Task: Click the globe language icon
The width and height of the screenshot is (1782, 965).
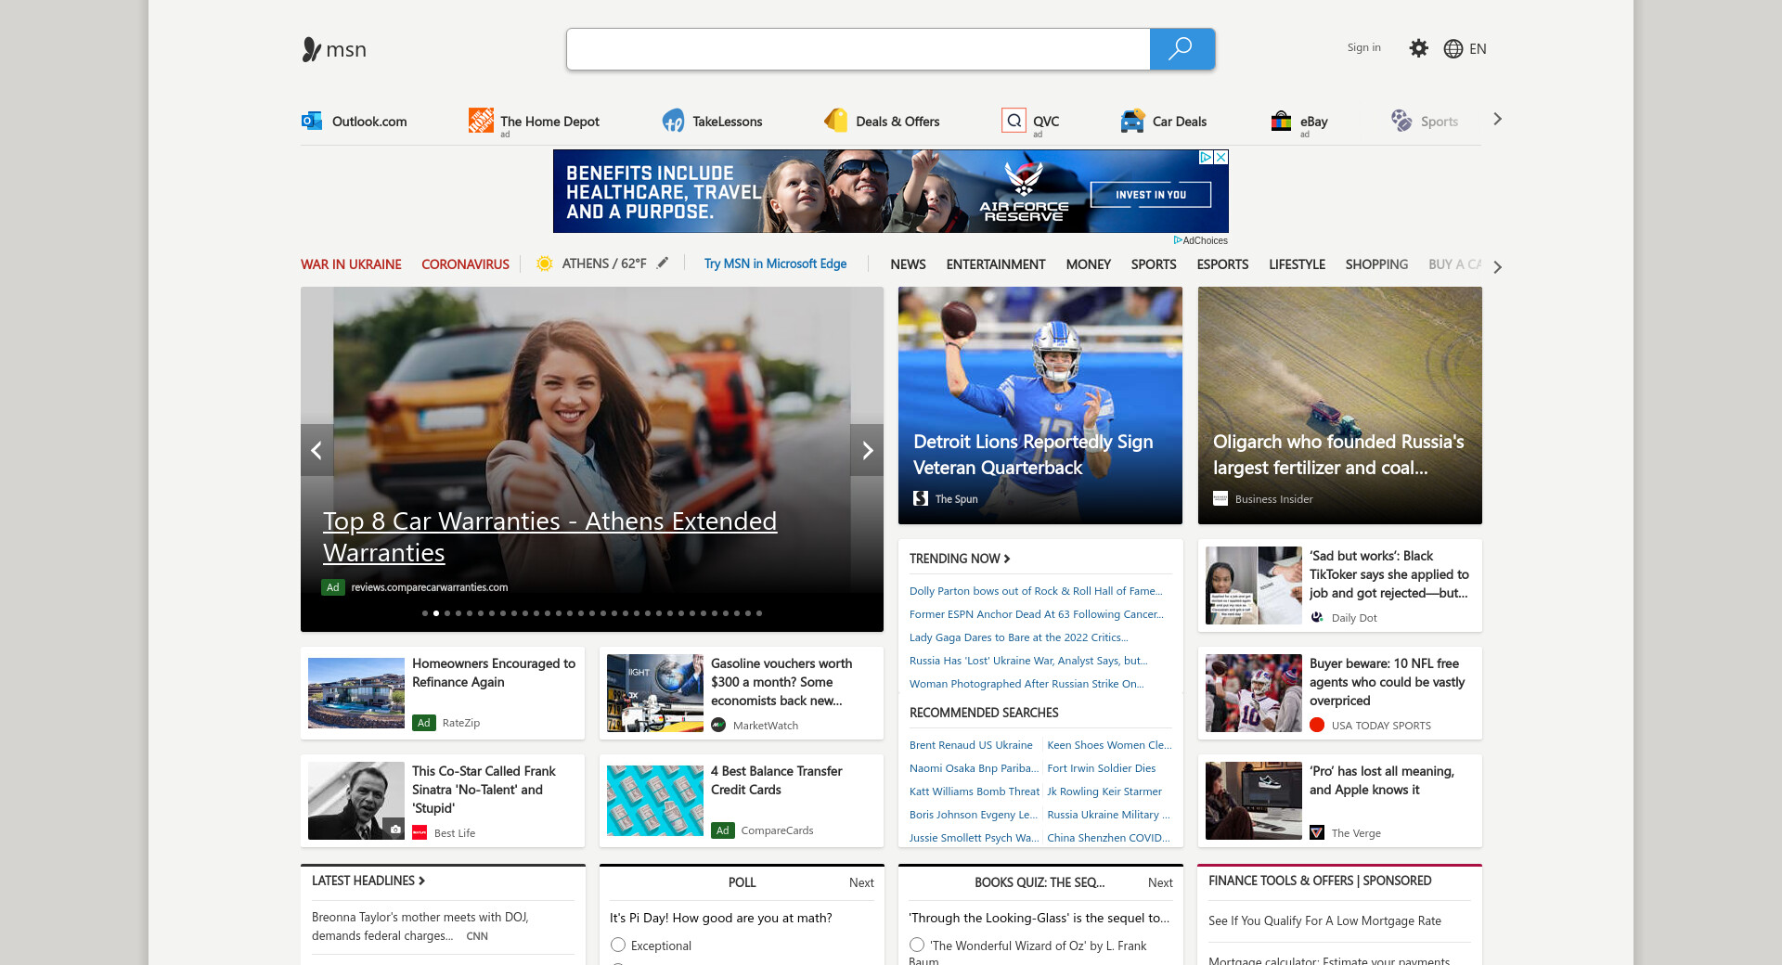Action: 1453,49
